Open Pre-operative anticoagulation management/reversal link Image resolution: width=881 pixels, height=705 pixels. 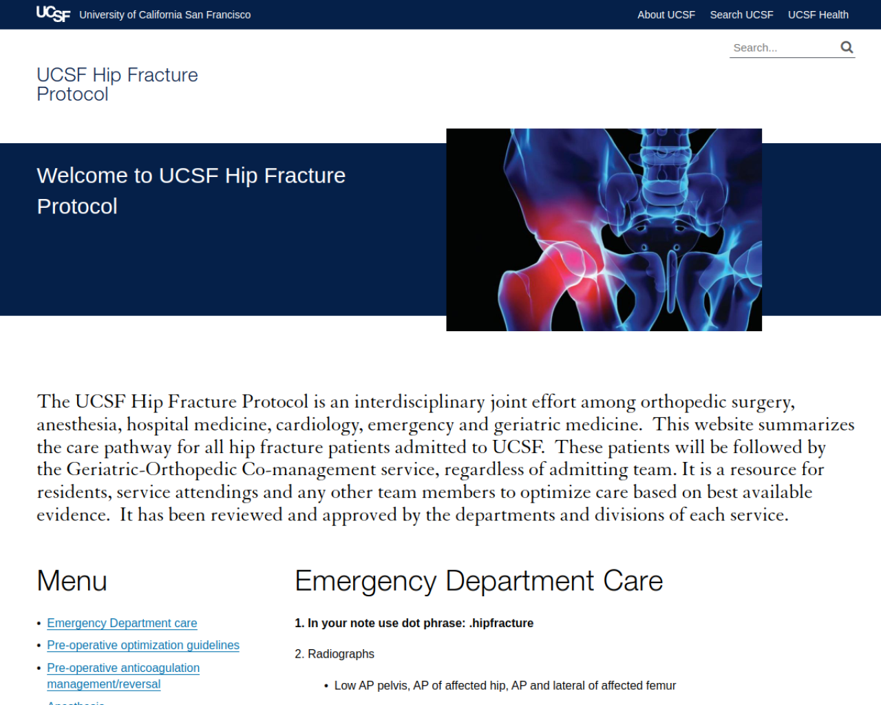click(x=123, y=676)
